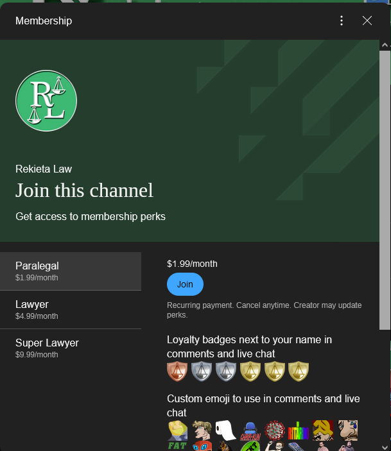The width and height of the screenshot is (391, 451).
Task: Click the 'Recurring payment. Cancel anytime' notice
Action: tap(265, 310)
